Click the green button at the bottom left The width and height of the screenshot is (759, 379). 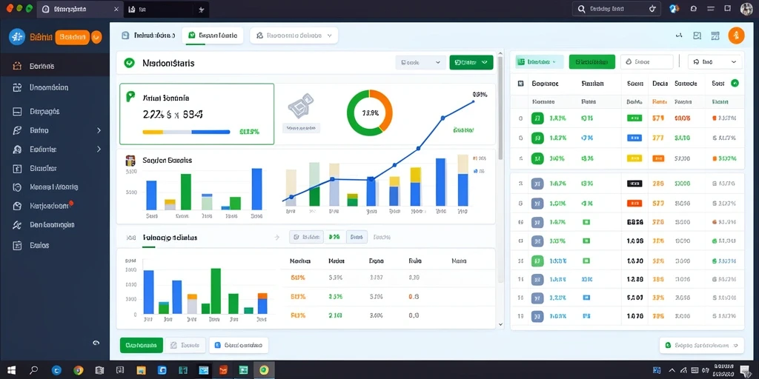(x=141, y=345)
